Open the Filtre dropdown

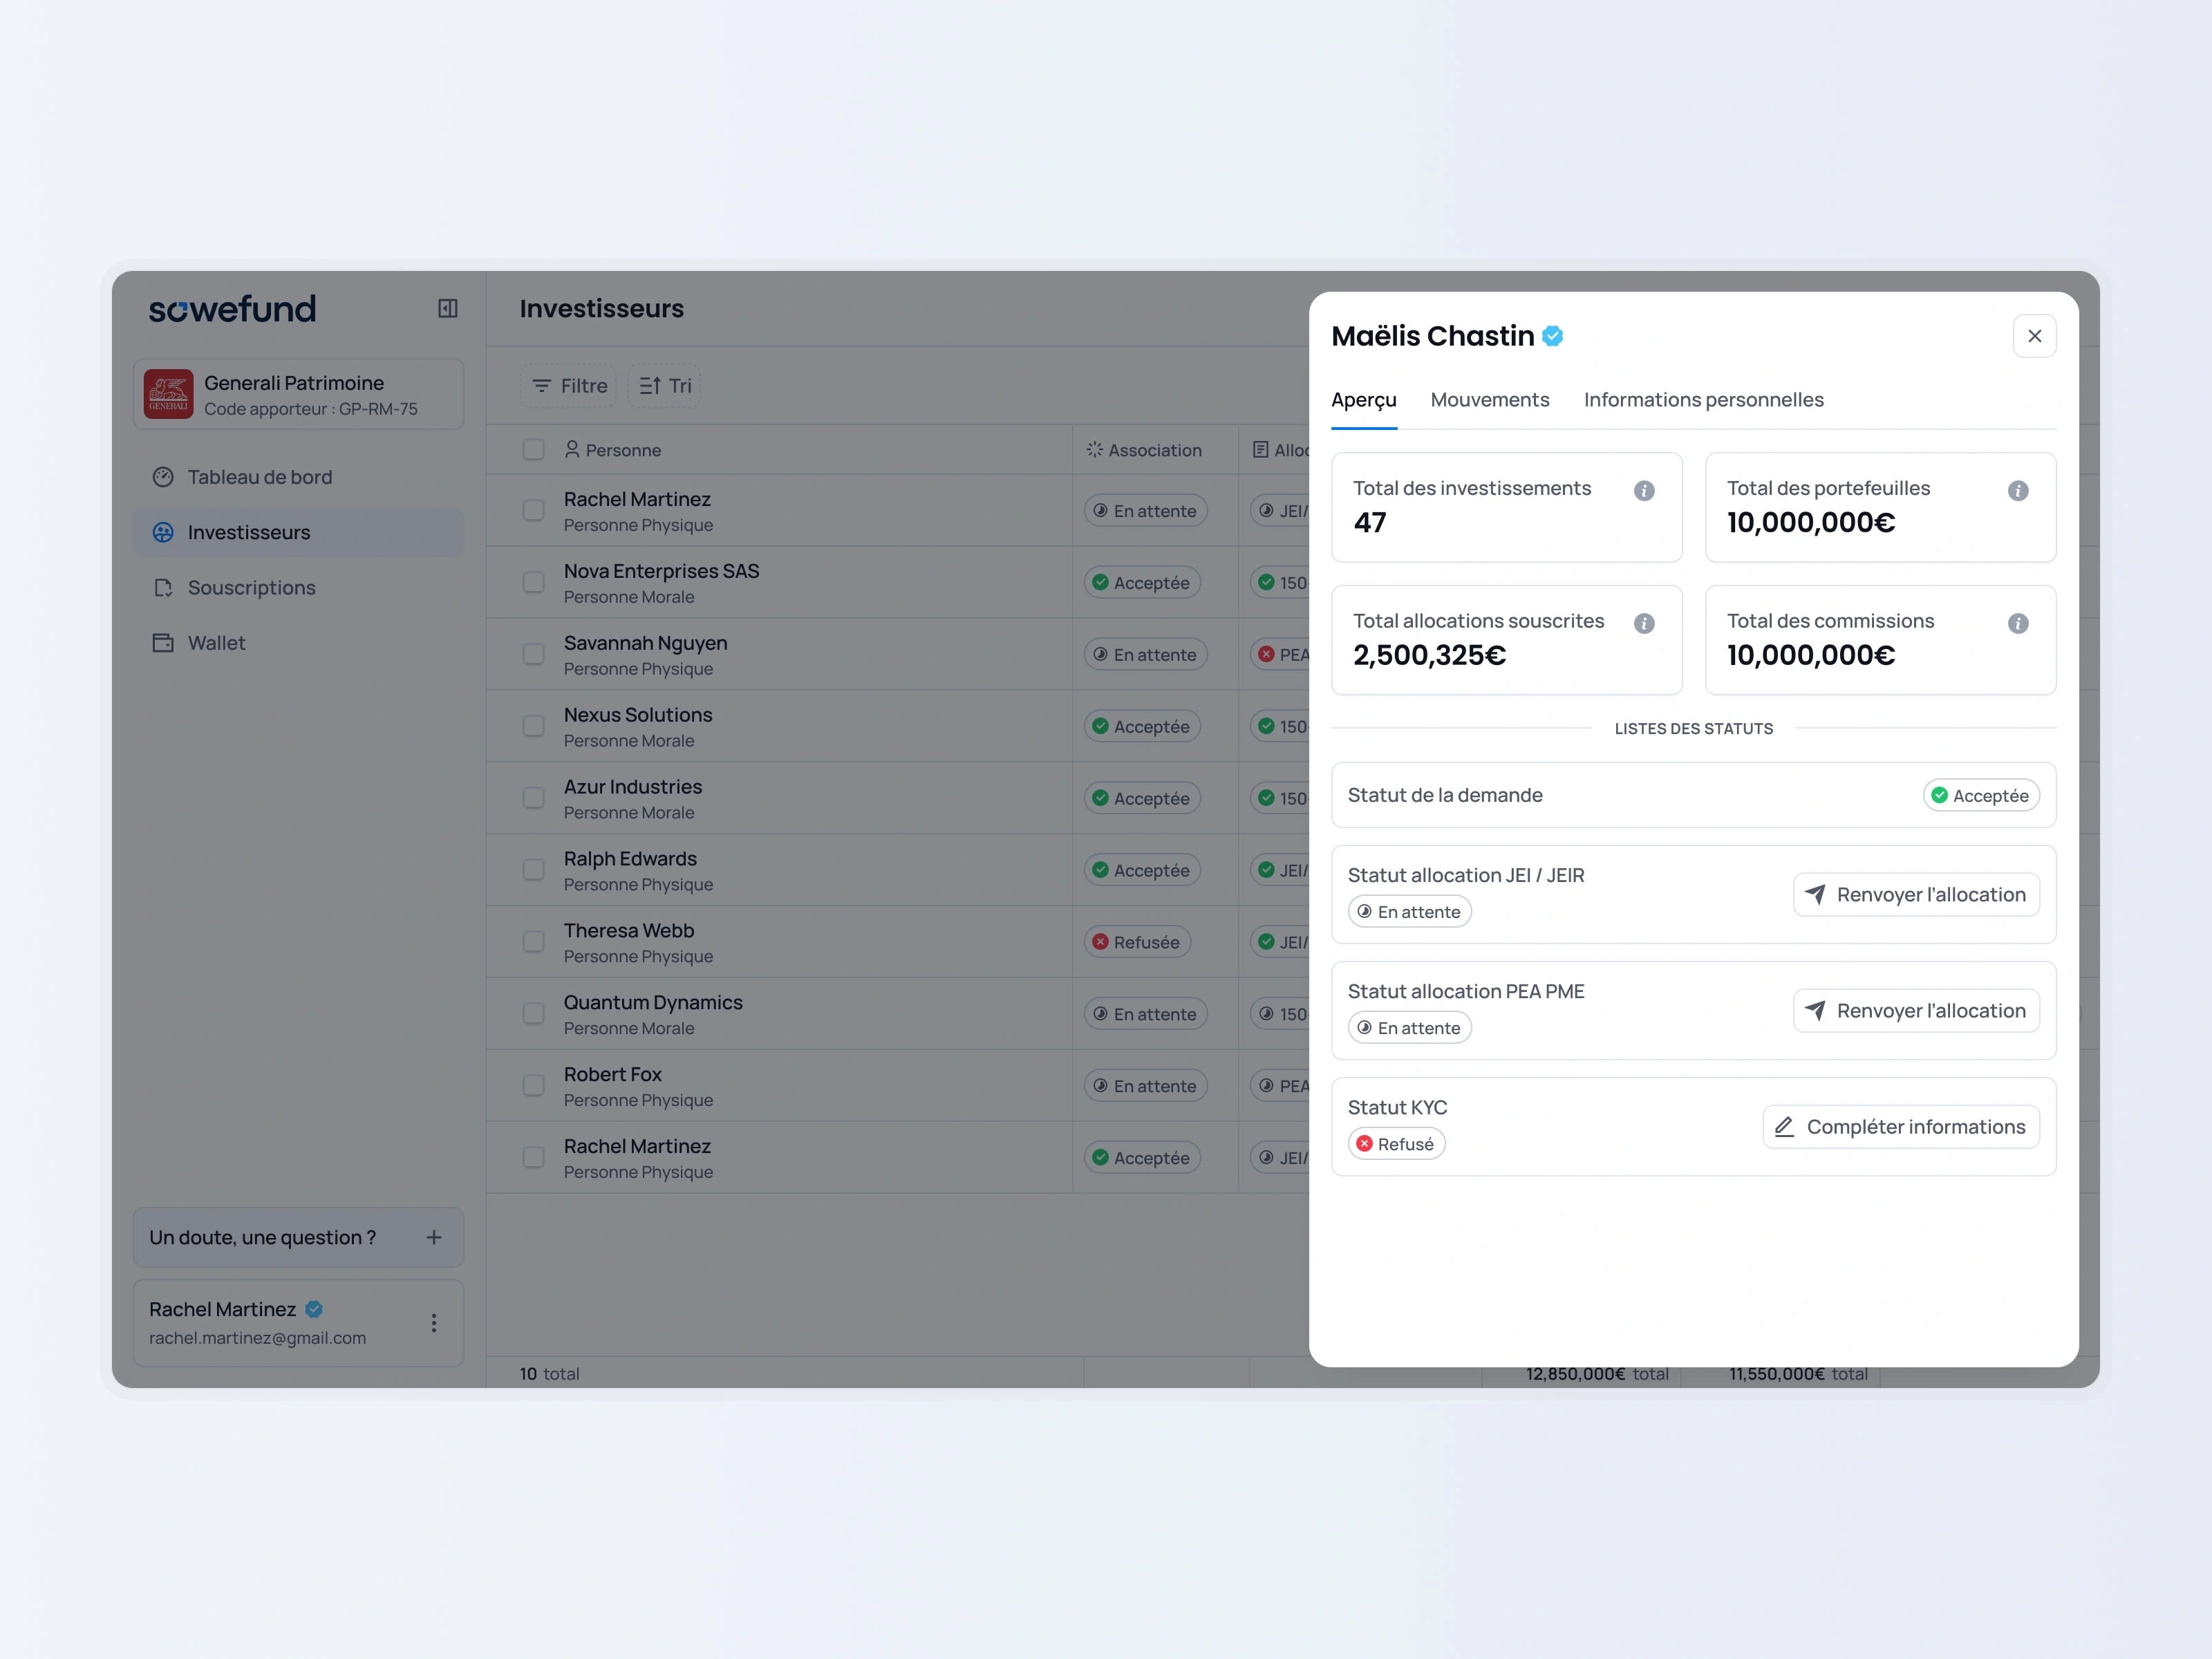click(x=569, y=386)
